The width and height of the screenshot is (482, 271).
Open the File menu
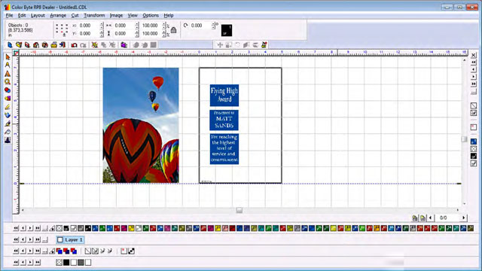9,15
